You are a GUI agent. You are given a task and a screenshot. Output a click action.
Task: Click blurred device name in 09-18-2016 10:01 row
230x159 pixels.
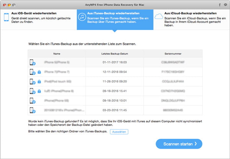pyautogui.click(x=56, y=101)
